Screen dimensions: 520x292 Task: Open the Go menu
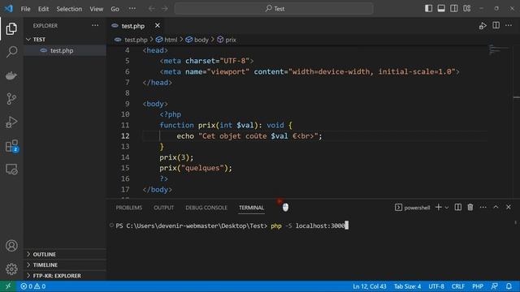115,9
